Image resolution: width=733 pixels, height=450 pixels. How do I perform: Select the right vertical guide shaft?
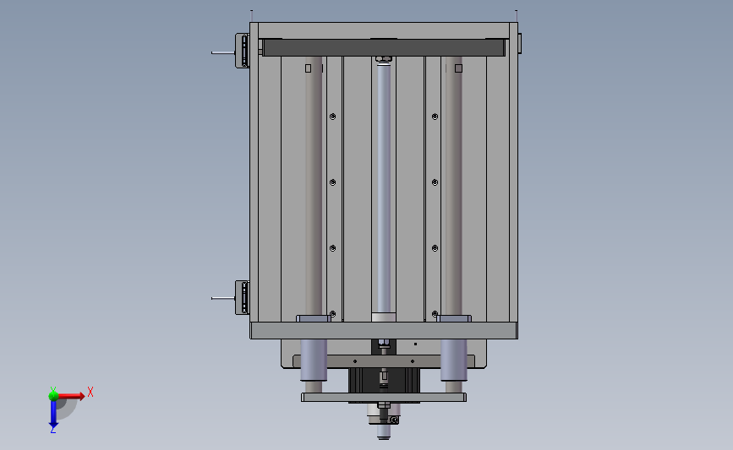click(453, 186)
